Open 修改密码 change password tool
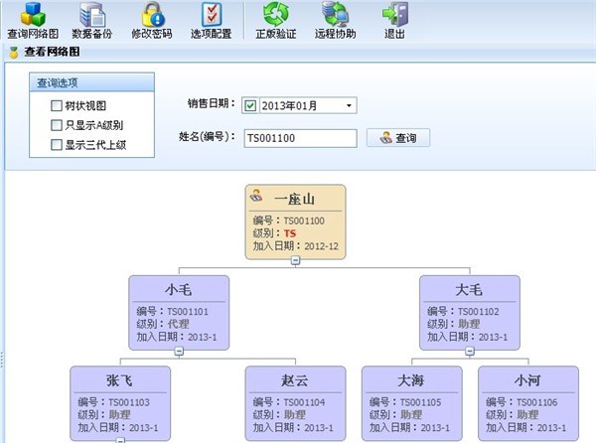The height and width of the screenshot is (443, 596). (x=152, y=20)
